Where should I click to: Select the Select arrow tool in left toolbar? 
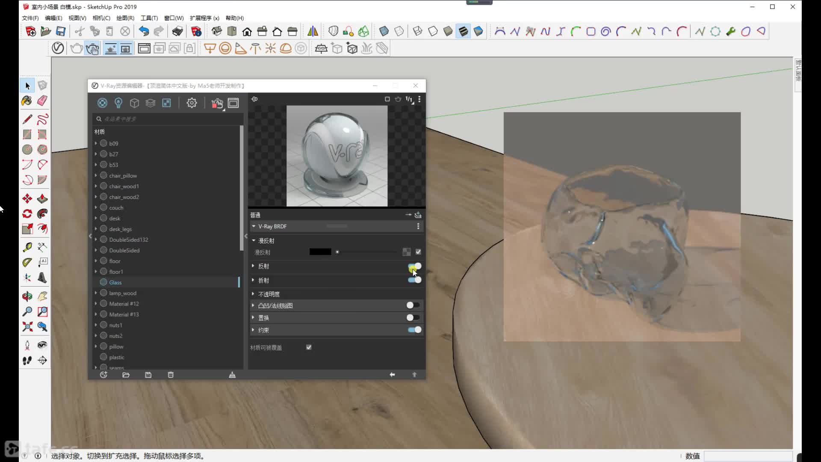click(x=27, y=86)
